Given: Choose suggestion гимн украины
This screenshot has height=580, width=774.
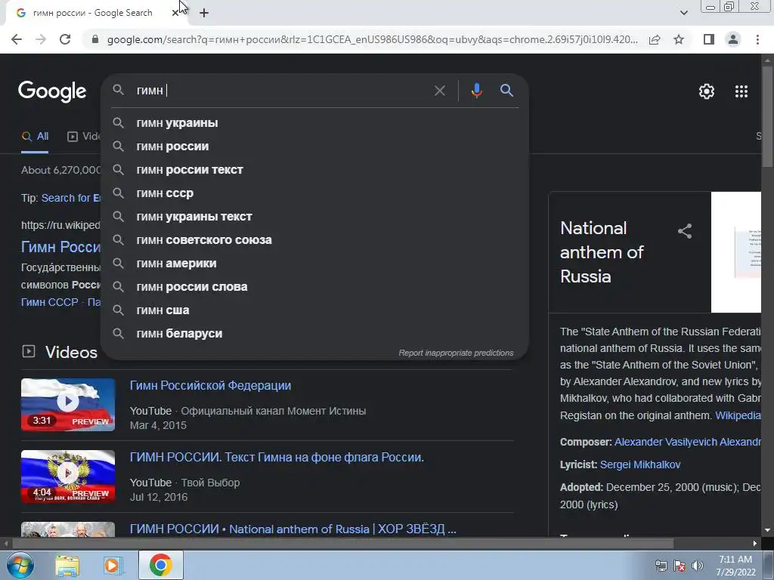Looking at the screenshot, I should tap(314, 123).
